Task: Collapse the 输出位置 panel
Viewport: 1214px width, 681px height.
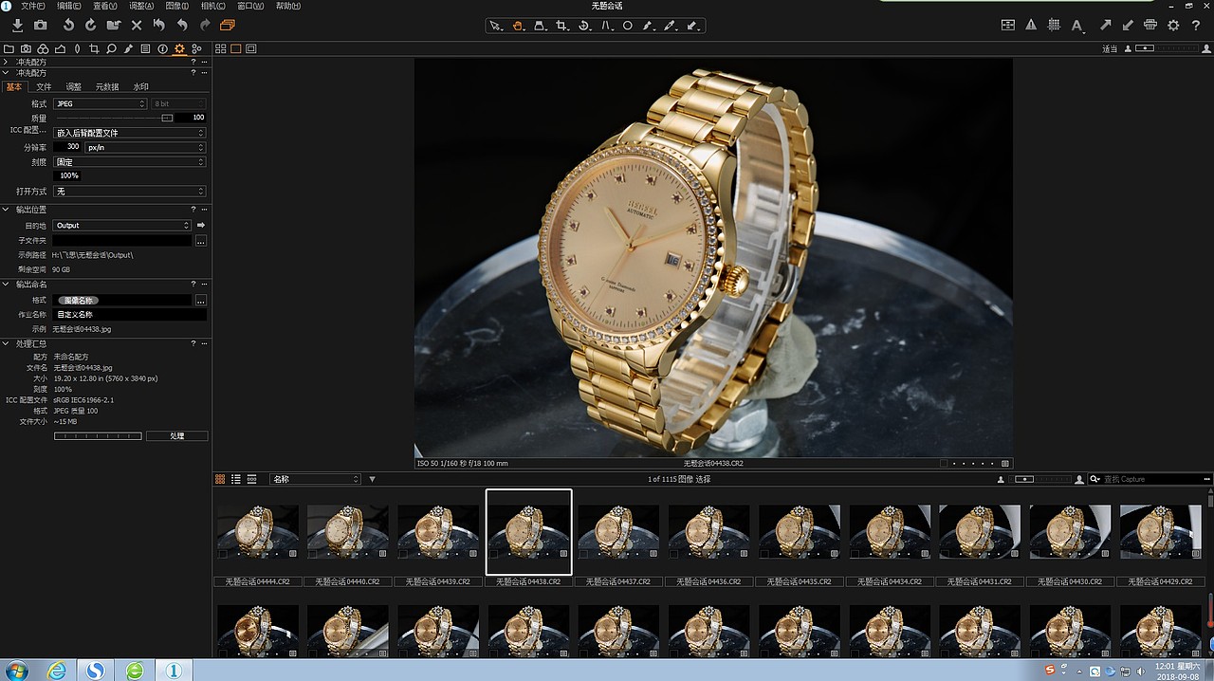Action: tap(6, 209)
